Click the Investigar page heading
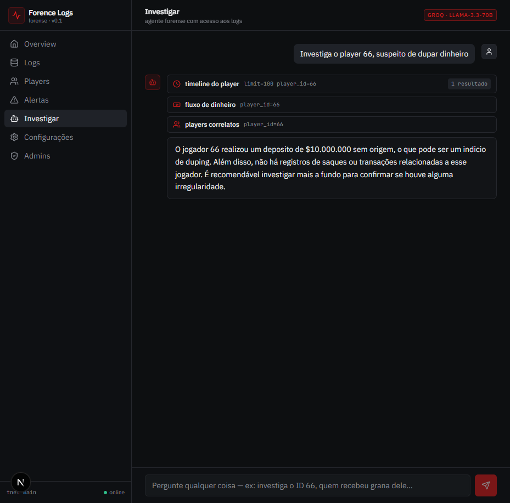Viewport: 510px width, 503px height. click(162, 12)
